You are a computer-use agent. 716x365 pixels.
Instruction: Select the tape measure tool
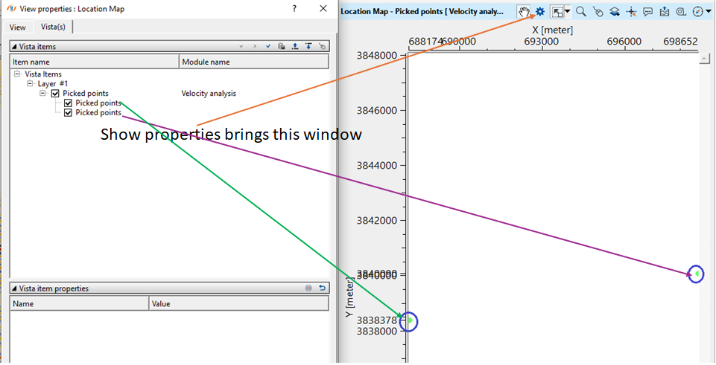(x=681, y=12)
